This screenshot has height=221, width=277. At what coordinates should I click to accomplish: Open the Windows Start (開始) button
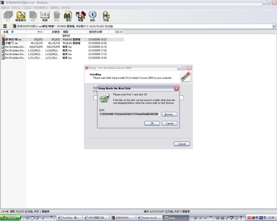click(10, 218)
